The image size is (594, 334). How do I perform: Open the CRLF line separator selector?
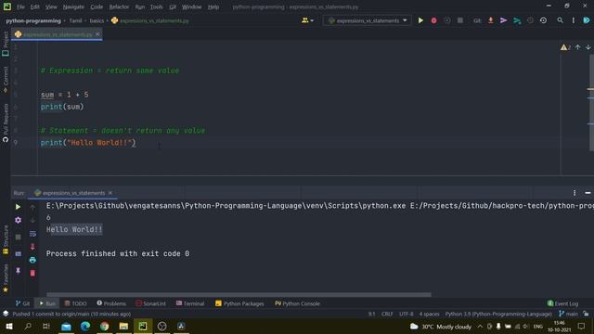click(x=387, y=314)
